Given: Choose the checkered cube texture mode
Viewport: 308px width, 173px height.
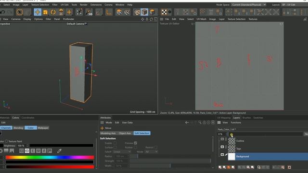Looking at the screenshot, I should 137,12.
